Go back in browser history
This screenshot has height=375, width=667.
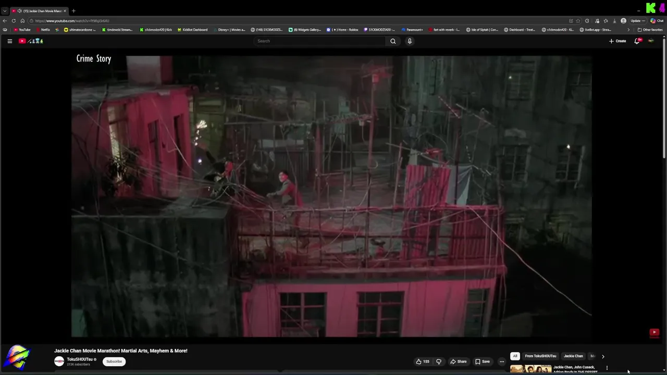[5, 21]
